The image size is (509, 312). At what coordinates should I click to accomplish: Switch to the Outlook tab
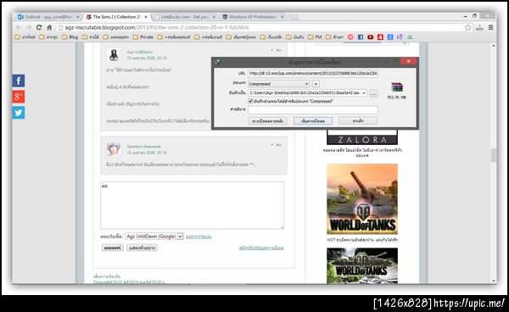(48, 17)
